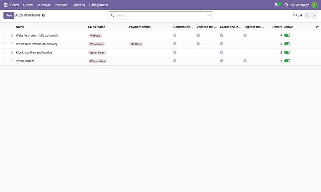
Task: Open the To Invoice menu
Action: 43,5
